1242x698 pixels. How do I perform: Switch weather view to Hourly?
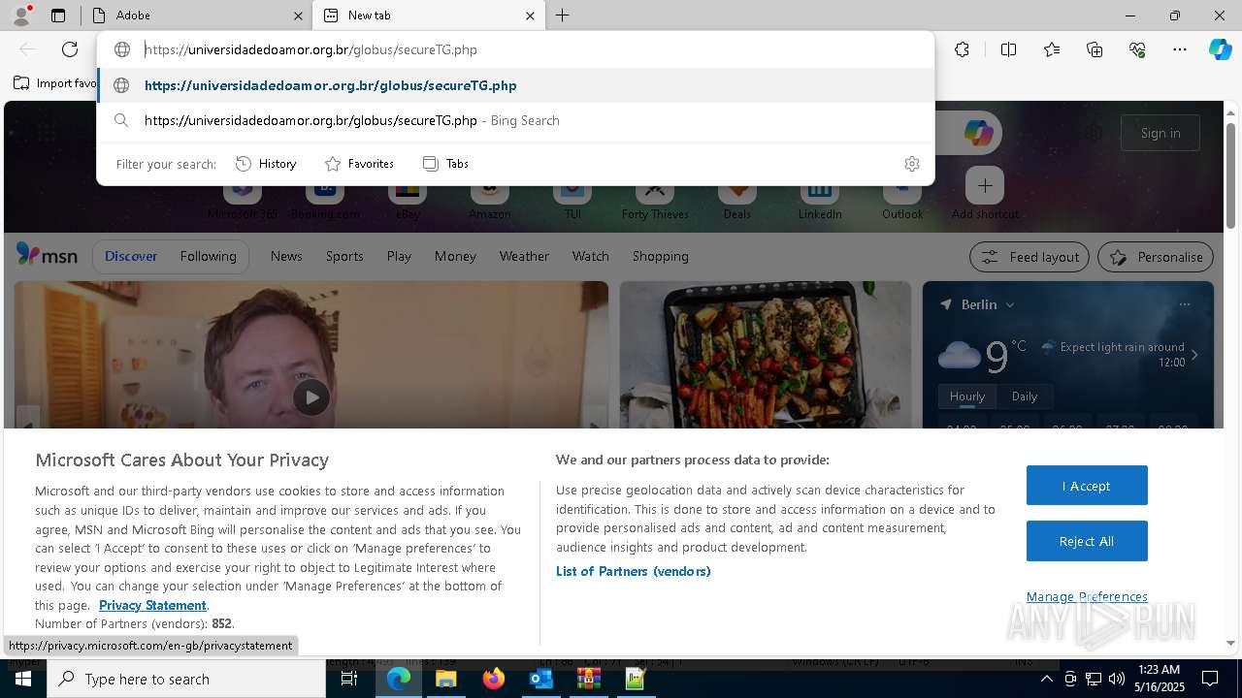point(967,397)
